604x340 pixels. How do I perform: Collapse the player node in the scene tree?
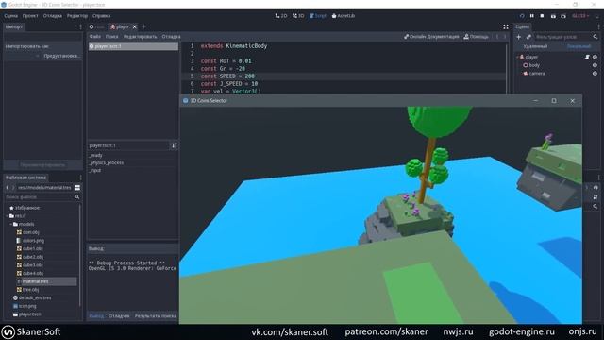point(517,57)
